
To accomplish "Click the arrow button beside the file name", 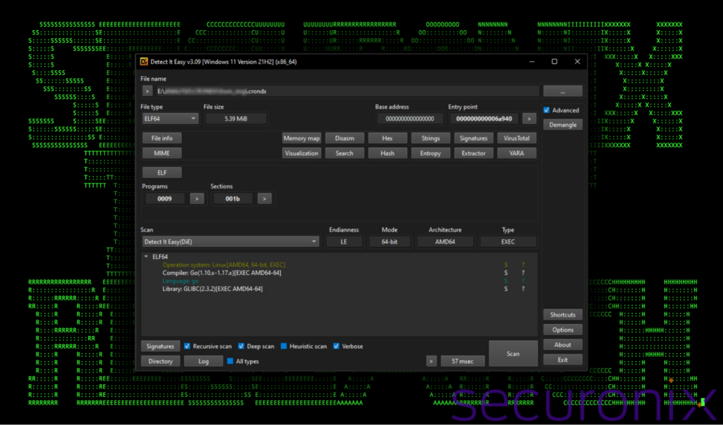I will (147, 91).
